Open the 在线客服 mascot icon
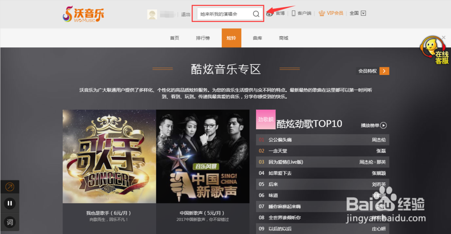 point(434,50)
